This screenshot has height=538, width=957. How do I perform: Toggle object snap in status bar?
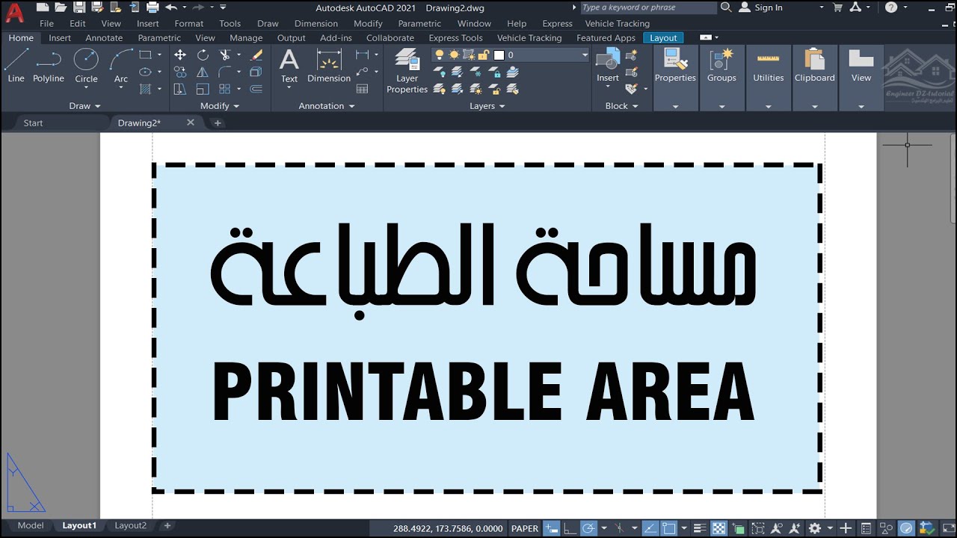point(669,528)
